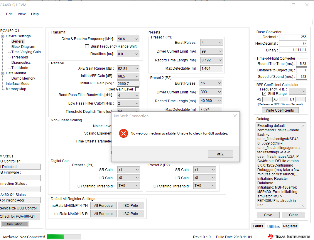Screen dimensions: 314x240
Task: Select Test Mode tree item
Action: [20, 68]
